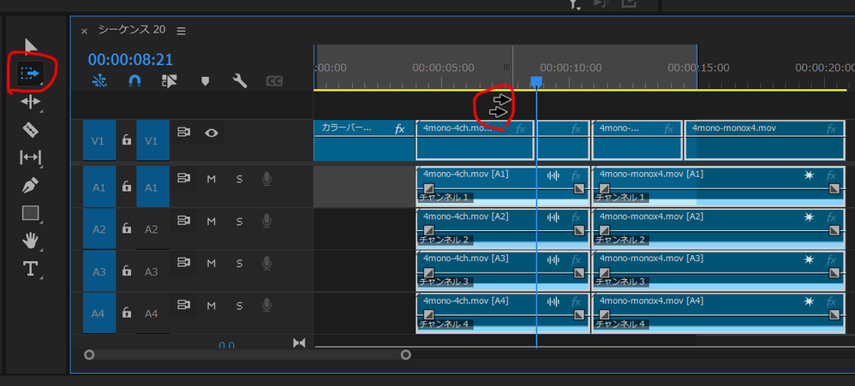The width and height of the screenshot is (855, 386).
Task: Toggle A1 source patch button
Action: (99, 187)
